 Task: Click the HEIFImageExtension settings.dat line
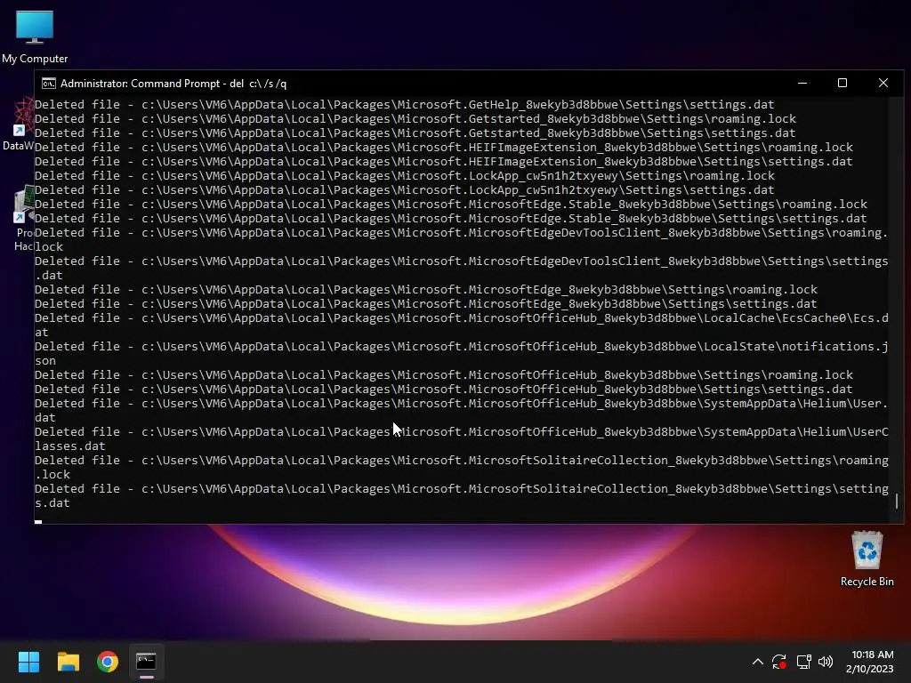point(444,162)
